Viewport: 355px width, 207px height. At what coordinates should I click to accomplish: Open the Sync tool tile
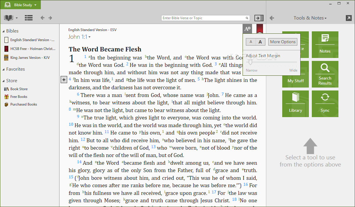(325, 104)
